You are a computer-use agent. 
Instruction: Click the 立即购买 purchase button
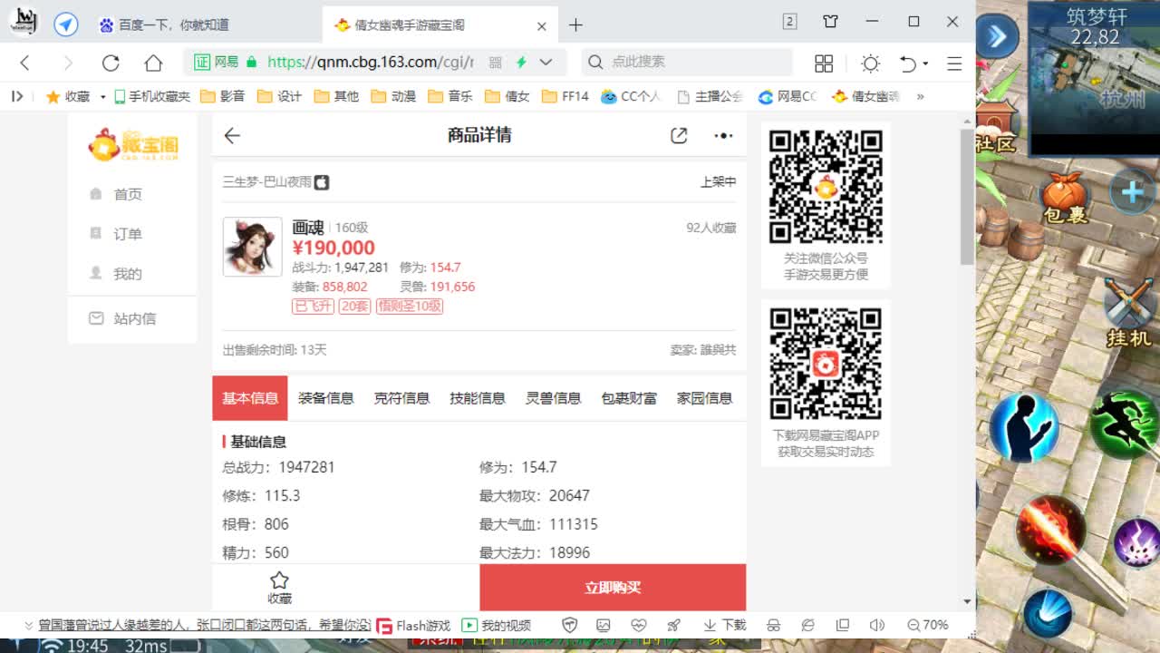tap(613, 588)
